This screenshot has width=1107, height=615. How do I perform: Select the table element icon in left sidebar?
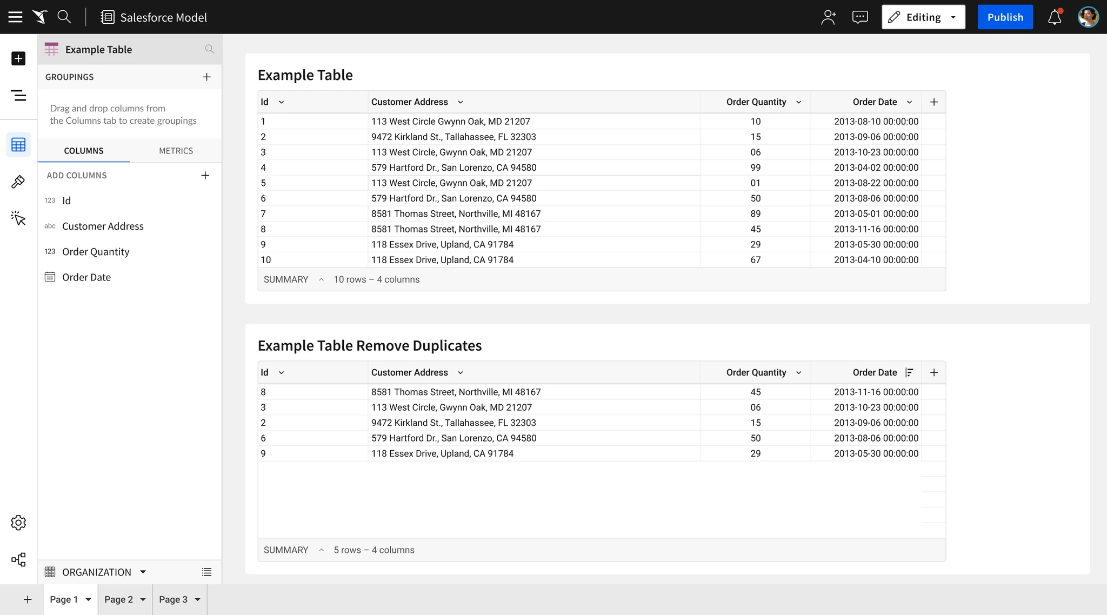pyautogui.click(x=18, y=145)
